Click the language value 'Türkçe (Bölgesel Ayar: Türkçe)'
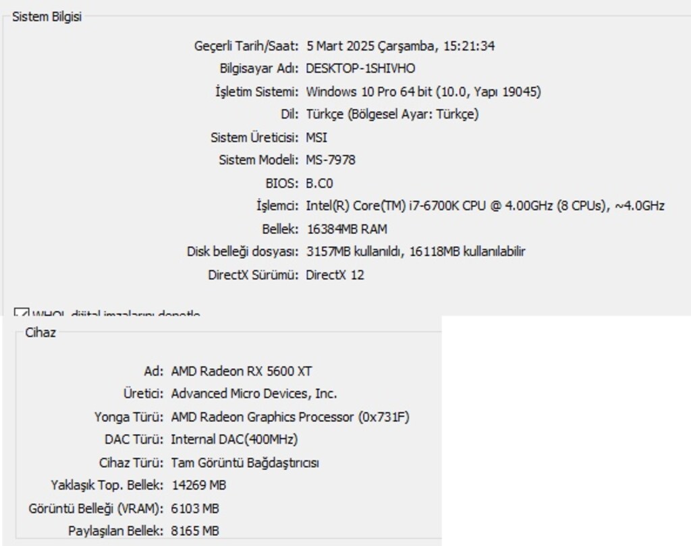 coord(392,115)
